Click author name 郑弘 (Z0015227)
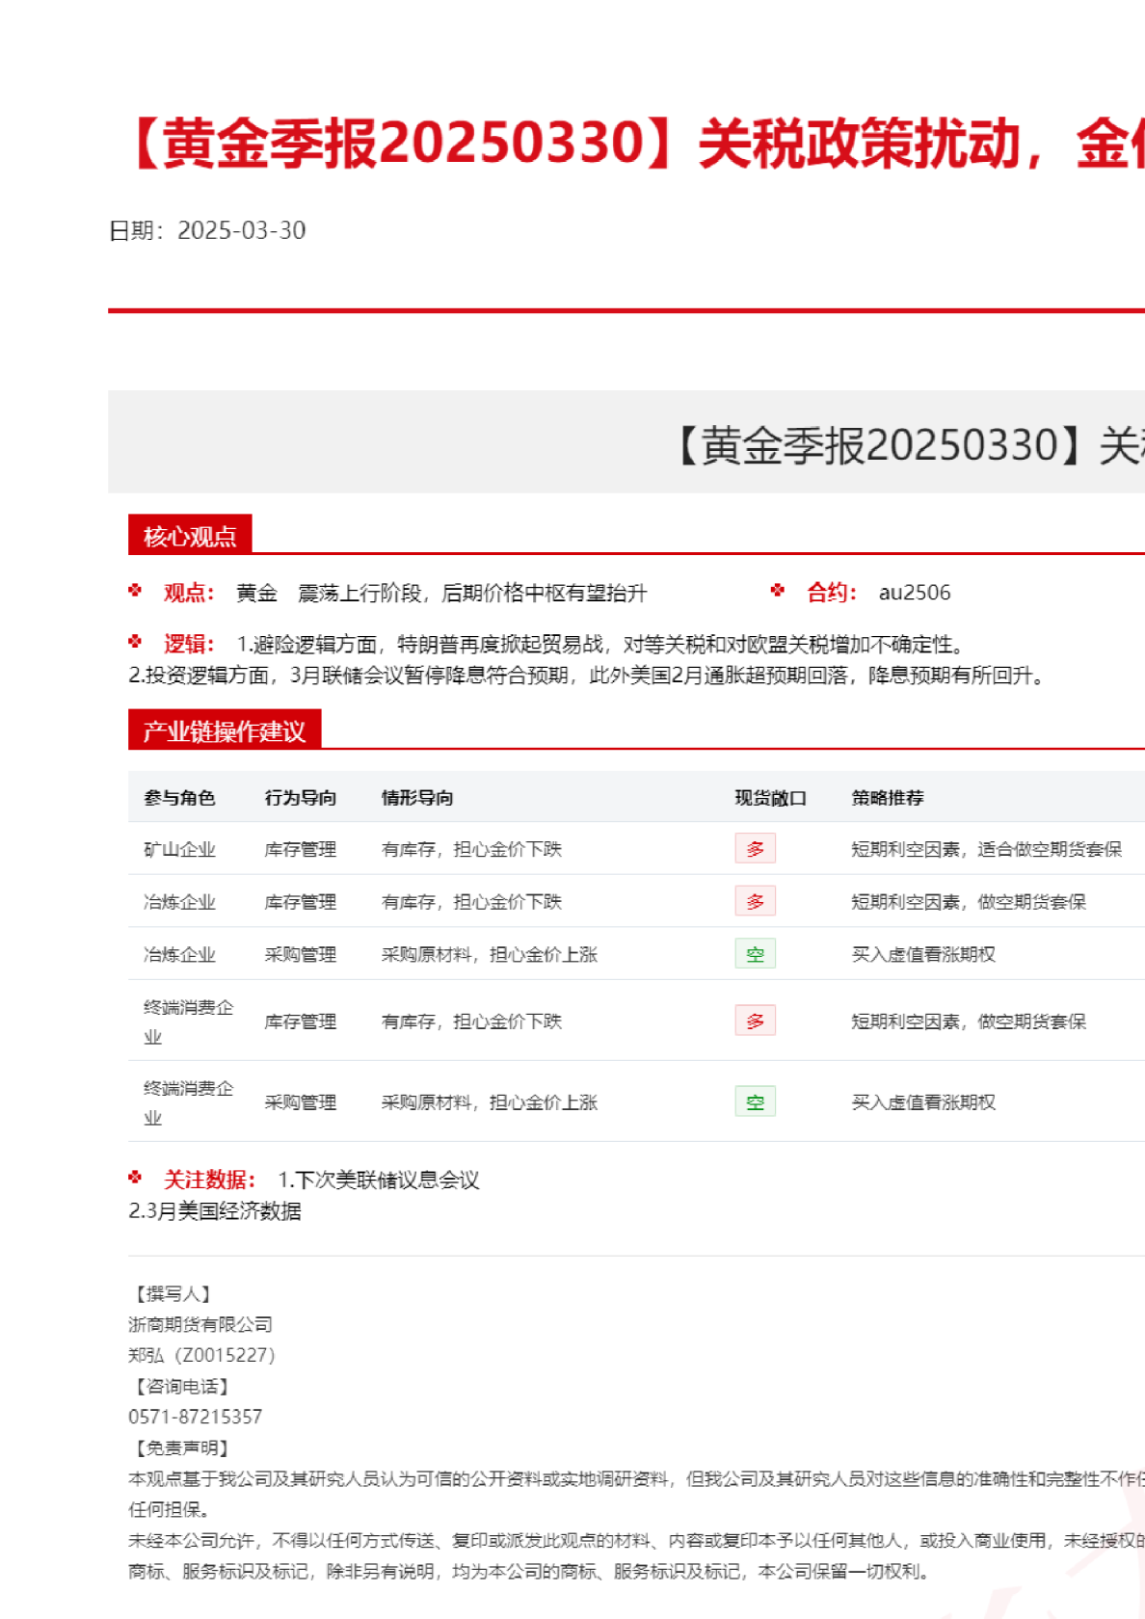 pyautogui.click(x=201, y=1355)
